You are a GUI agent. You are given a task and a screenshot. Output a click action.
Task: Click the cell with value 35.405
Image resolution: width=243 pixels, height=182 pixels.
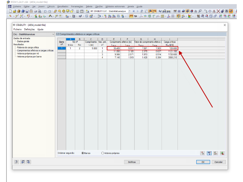coord(114,48)
